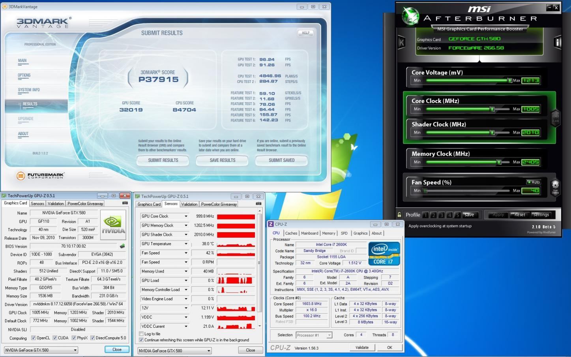
Task: Click Submit Results button in 3DMark Vantage
Action: coord(163,160)
